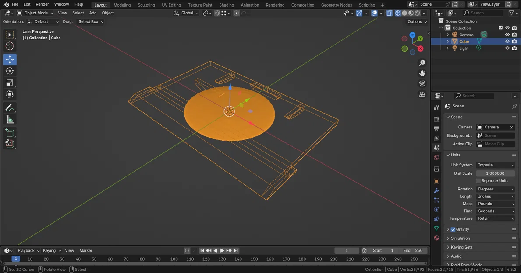Image resolution: width=521 pixels, height=273 pixels.
Task: Play the animation forward
Action: pyautogui.click(x=222, y=250)
